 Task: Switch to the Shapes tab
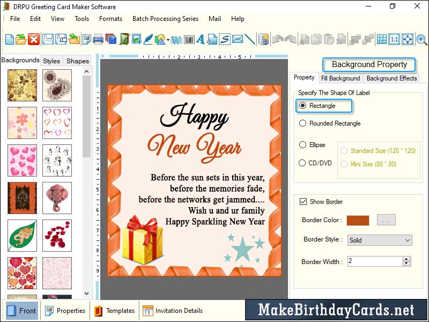77,61
